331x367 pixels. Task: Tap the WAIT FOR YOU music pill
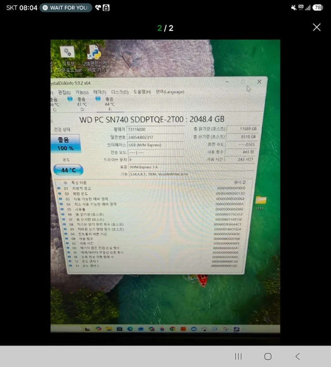[x=66, y=8]
